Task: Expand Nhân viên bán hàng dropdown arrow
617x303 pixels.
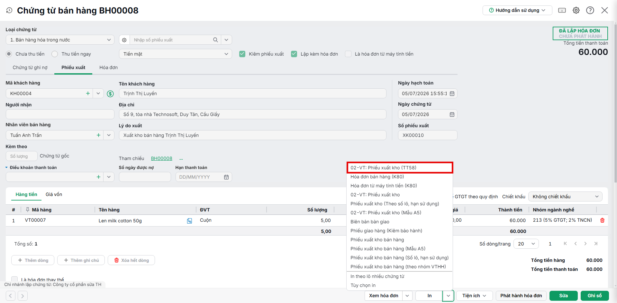Action: pyautogui.click(x=109, y=135)
